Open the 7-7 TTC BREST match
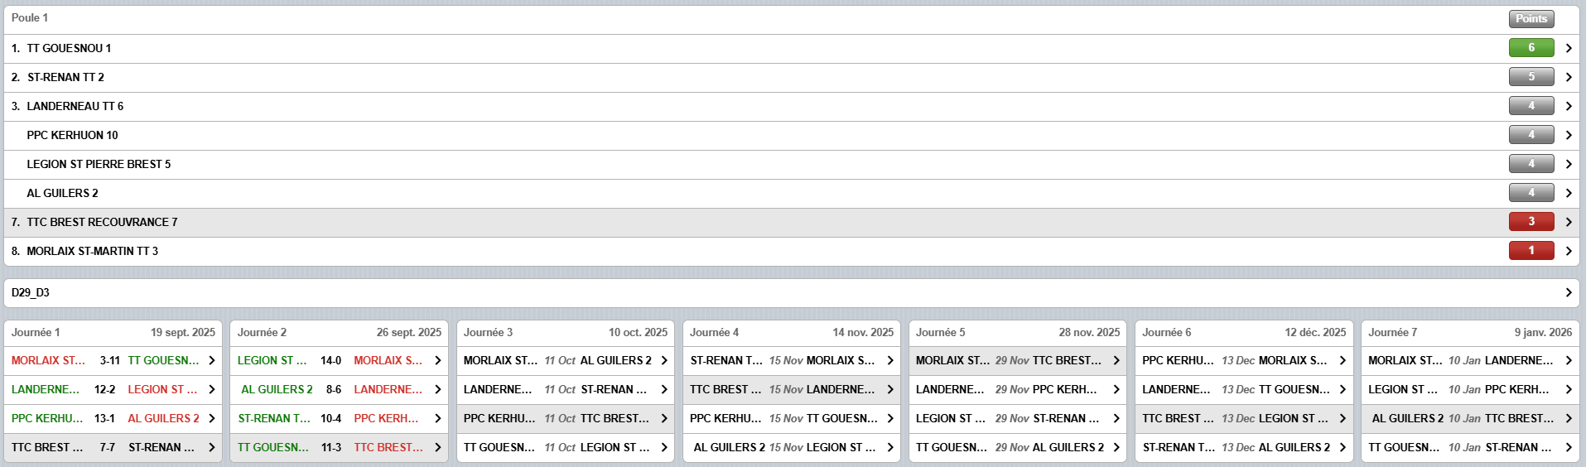 click(x=212, y=447)
